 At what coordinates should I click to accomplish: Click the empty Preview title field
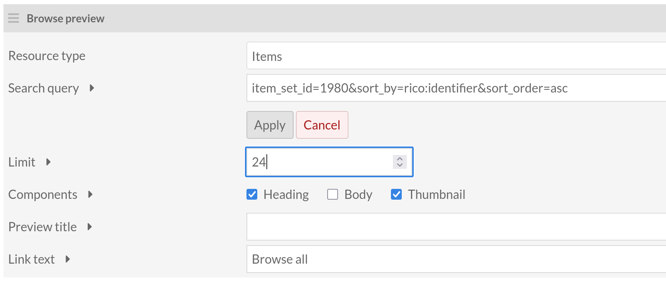click(x=456, y=227)
